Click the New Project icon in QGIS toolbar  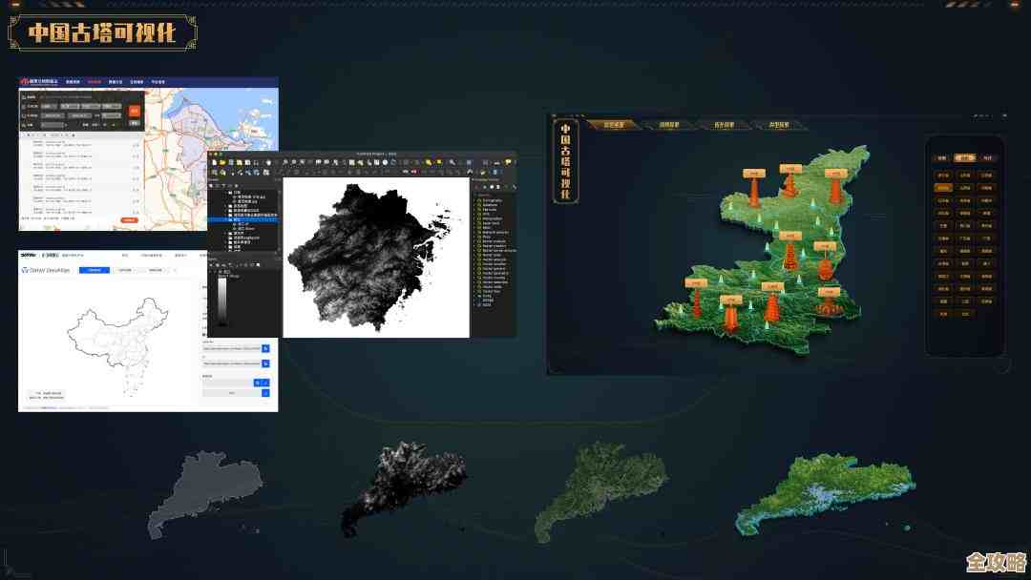click(x=213, y=162)
